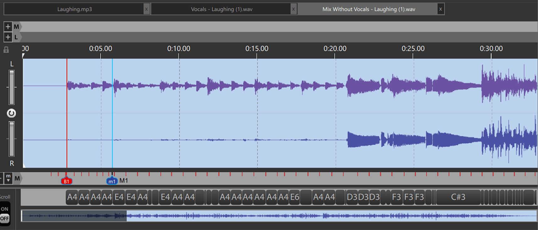The image size is (538, 230).
Task: Click the overview waveform's darkened visible region
Action: click(x=74, y=216)
